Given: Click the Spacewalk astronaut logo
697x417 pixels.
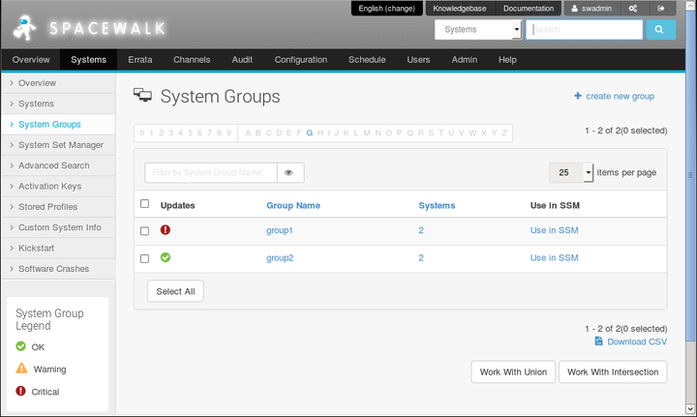Looking at the screenshot, I should [24, 28].
